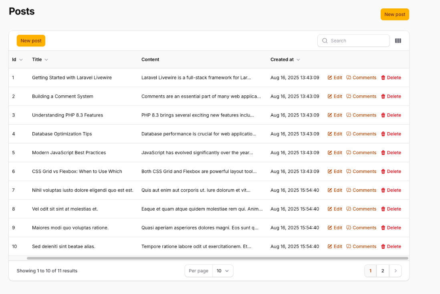Click New post button in page header
The width and height of the screenshot is (440, 294).
395,14
